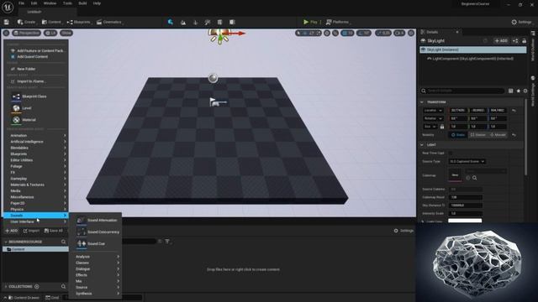Toggle rotation snapping value 10°
Image resolution: width=538 pixels, height=302 pixels.
[x=364, y=33]
